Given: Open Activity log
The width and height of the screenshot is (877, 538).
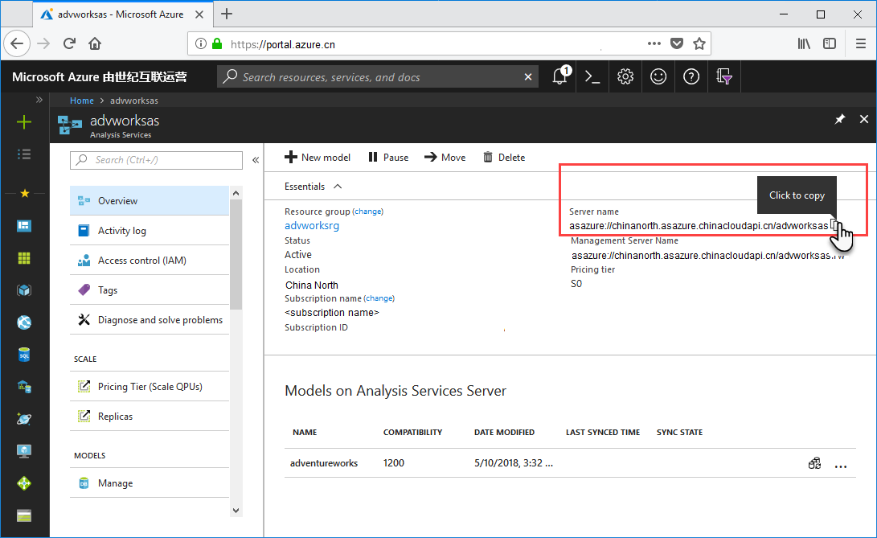Looking at the screenshot, I should 150,230.
